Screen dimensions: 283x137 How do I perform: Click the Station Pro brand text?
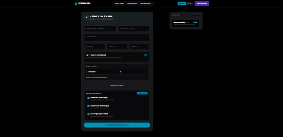point(84,4)
